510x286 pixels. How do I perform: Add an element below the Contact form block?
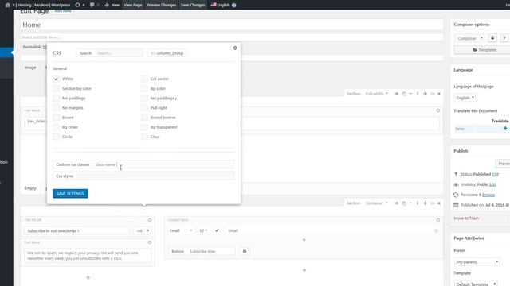coord(304,270)
